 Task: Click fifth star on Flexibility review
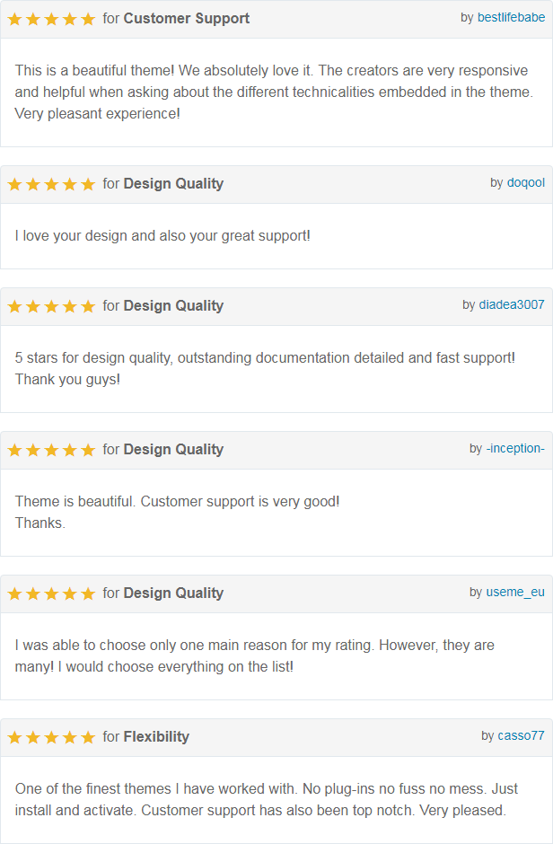(x=88, y=738)
